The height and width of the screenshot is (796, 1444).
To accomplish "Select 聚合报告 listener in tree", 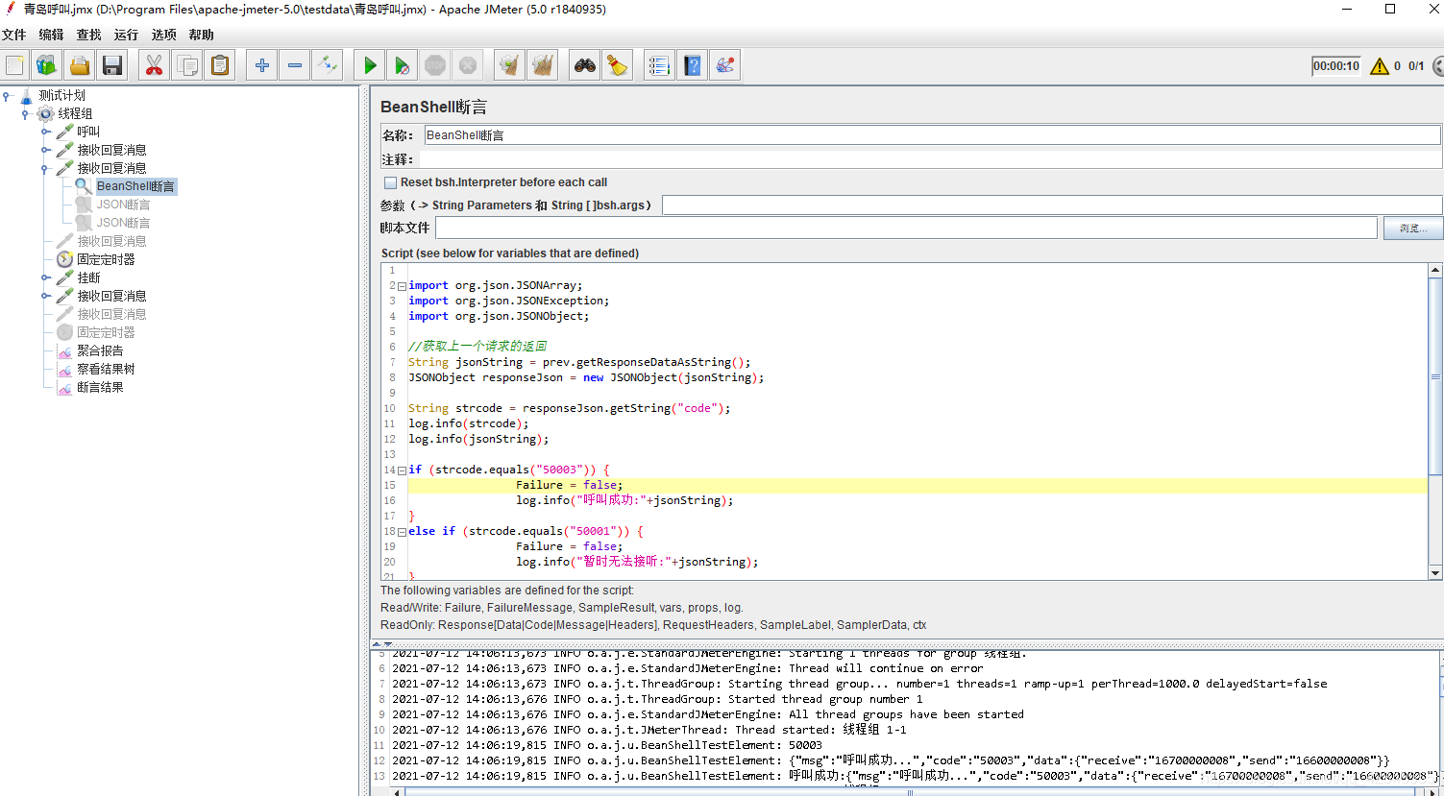I will point(100,350).
